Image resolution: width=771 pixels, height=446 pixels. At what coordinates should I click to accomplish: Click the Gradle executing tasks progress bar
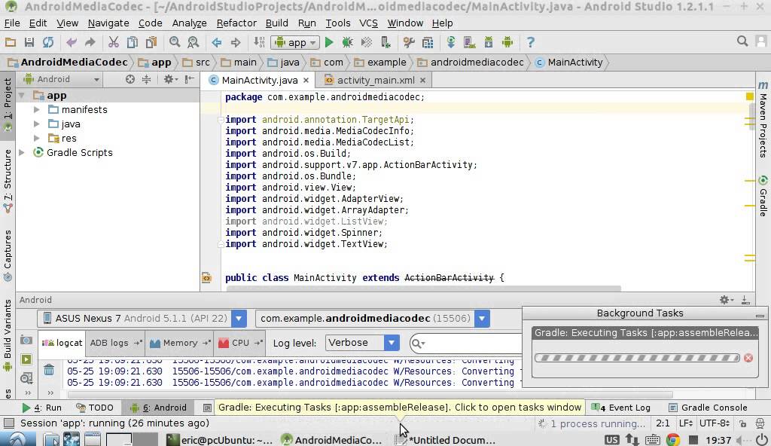pyautogui.click(x=637, y=358)
